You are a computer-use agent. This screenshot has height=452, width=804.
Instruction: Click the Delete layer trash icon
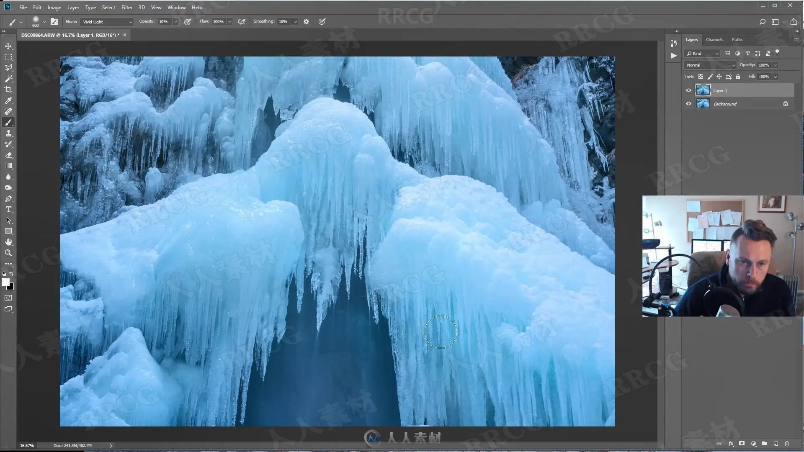pyautogui.click(x=787, y=444)
